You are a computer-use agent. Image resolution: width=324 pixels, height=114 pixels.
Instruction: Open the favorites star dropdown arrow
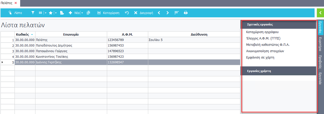point(56,13)
